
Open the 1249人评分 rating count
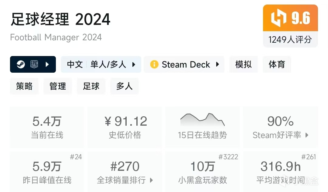[290, 39]
